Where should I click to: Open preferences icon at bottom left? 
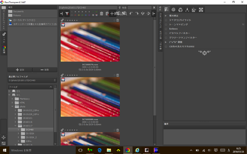click(3, 138)
